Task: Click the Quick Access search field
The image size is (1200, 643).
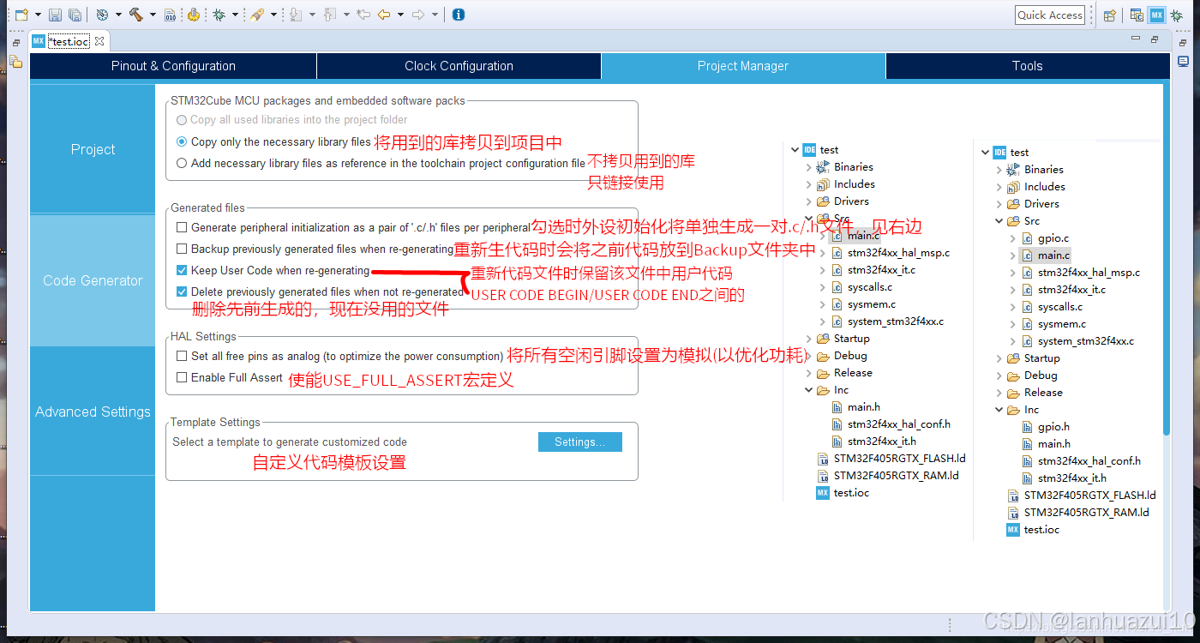Action: [1049, 15]
